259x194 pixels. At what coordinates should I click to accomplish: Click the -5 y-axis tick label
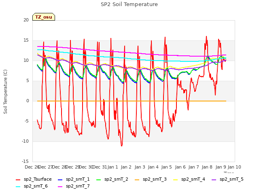tap(27, 121)
